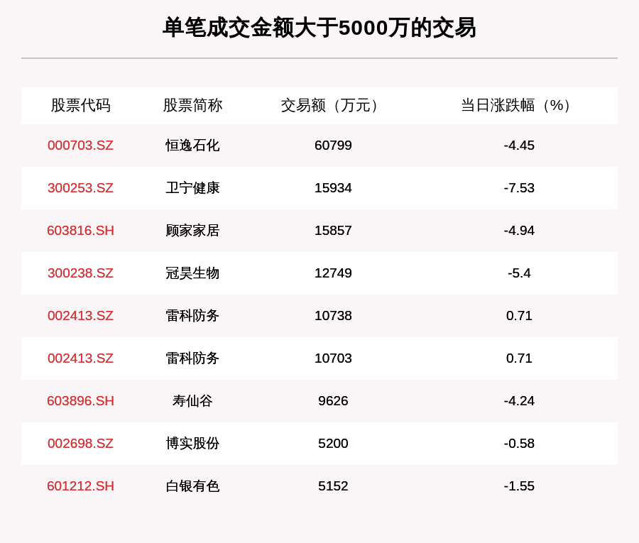Click the 当日涨跌幅（%）header
639x543 pixels.
514,106
